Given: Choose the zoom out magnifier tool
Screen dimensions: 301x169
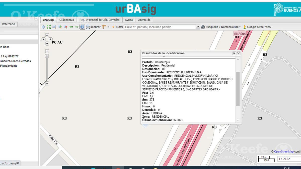Looking at the screenshot, I should coord(65,27).
